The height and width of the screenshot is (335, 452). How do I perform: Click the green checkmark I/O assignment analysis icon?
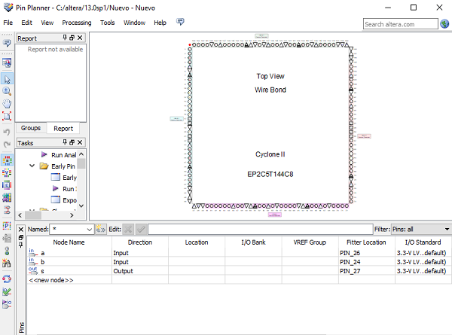7,291
